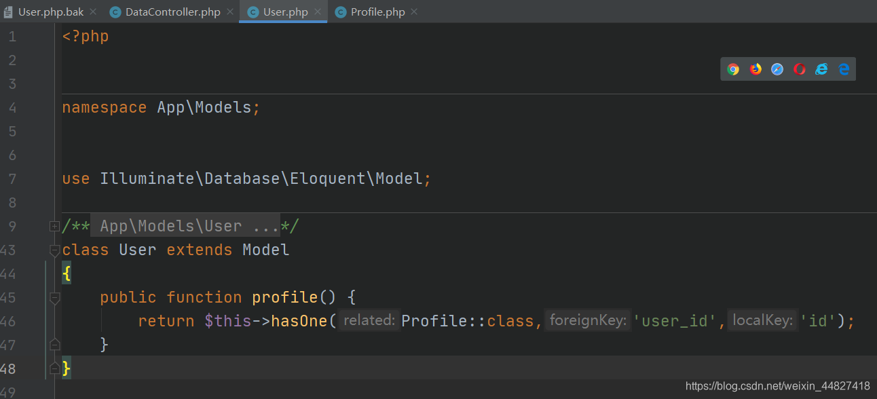Click fold end marker on line 48
This screenshot has width=877, height=399.
pos(54,368)
